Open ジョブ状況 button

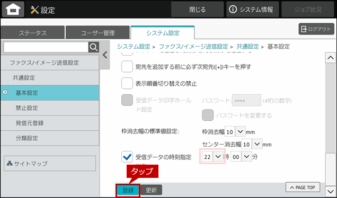[308, 10]
